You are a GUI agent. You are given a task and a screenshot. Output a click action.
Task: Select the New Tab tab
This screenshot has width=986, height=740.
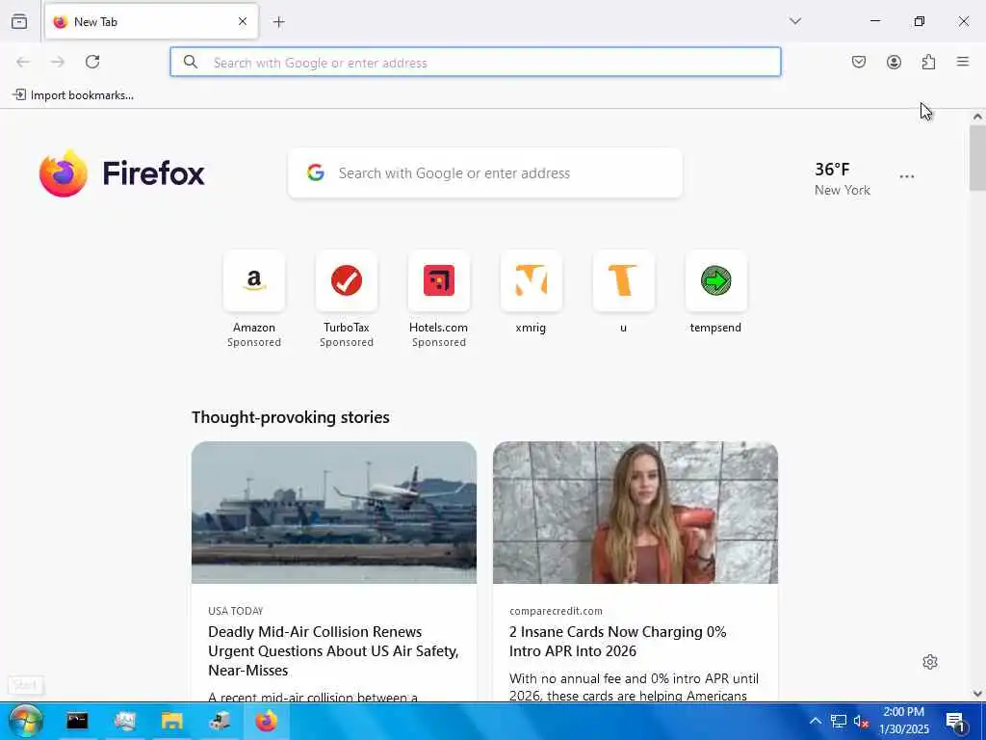point(151,22)
